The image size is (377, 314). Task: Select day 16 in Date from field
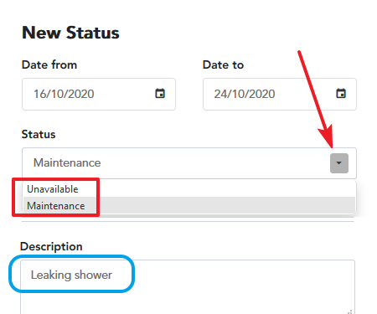(38, 94)
